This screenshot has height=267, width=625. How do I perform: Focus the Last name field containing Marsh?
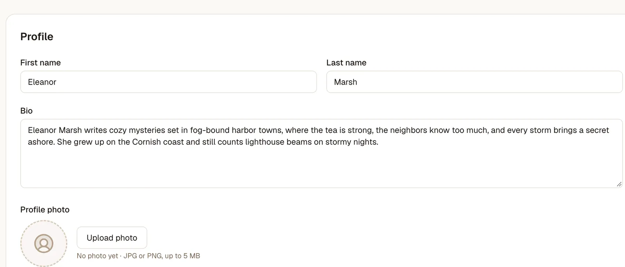(x=474, y=82)
